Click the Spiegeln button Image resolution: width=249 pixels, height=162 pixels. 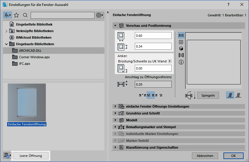tap(208, 95)
